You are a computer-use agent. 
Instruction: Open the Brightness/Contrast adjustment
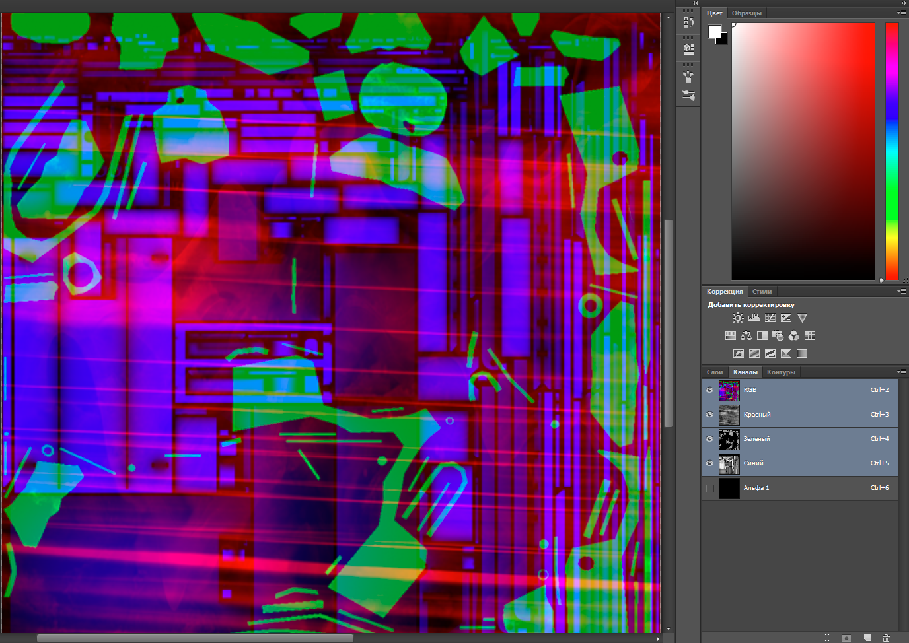point(738,318)
